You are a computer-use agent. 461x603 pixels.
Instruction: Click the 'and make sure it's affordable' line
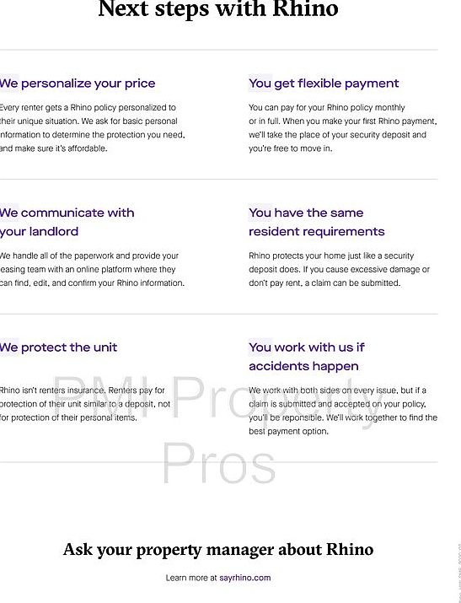point(53,148)
